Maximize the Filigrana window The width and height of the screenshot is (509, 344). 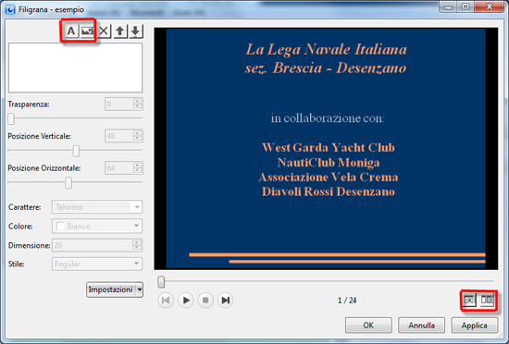click(x=466, y=6)
